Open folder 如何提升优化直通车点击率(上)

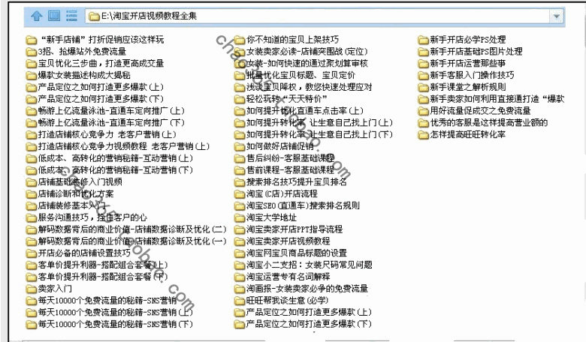point(299,111)
